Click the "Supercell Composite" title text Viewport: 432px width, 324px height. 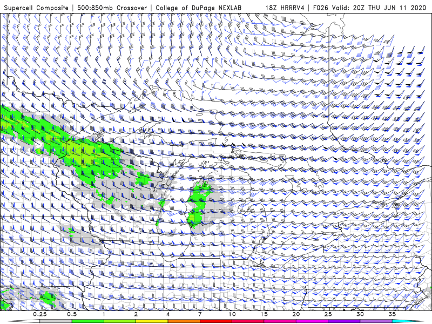36,8
